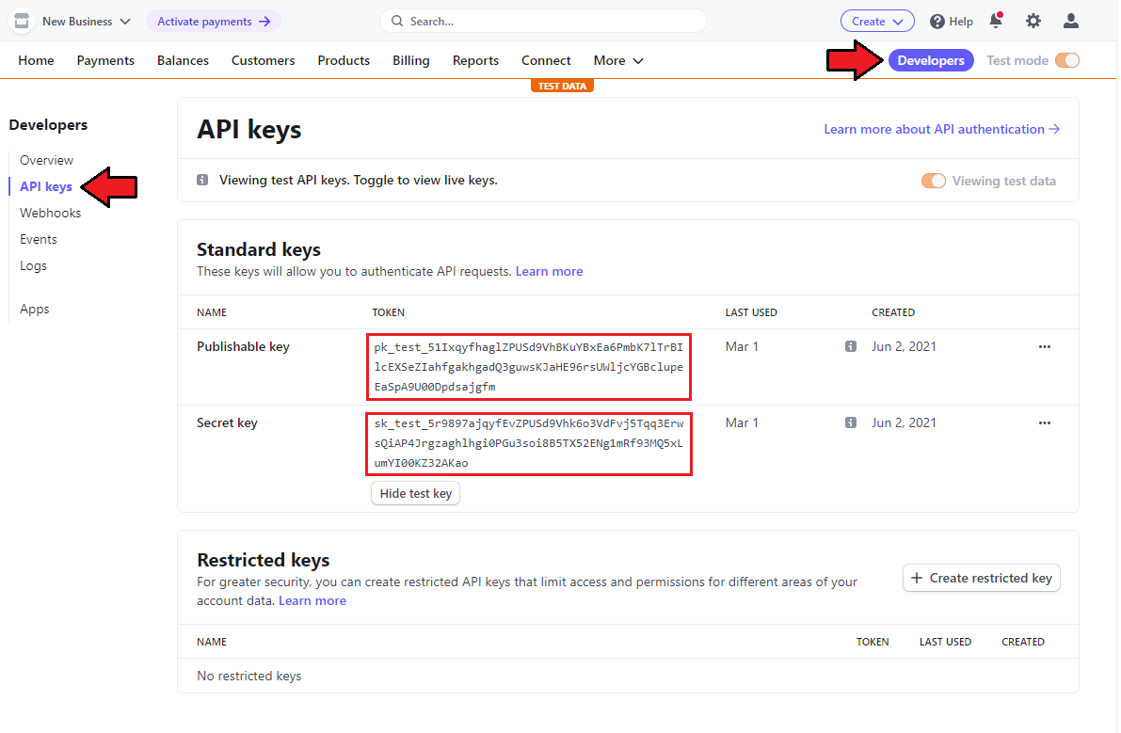
Task: Click the New Business store icon
Action: (22, 21)
